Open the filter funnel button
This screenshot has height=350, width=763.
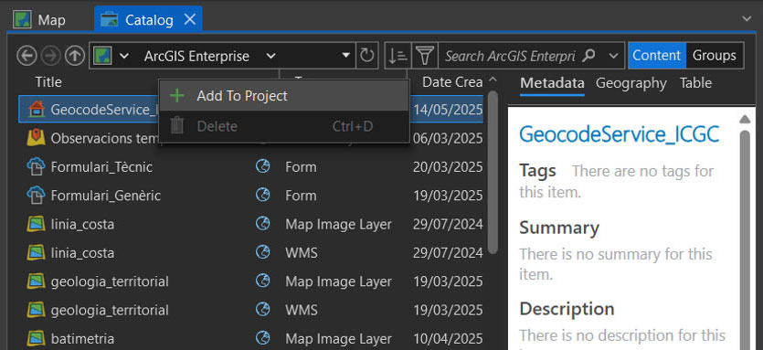click(x=425, y=56)
